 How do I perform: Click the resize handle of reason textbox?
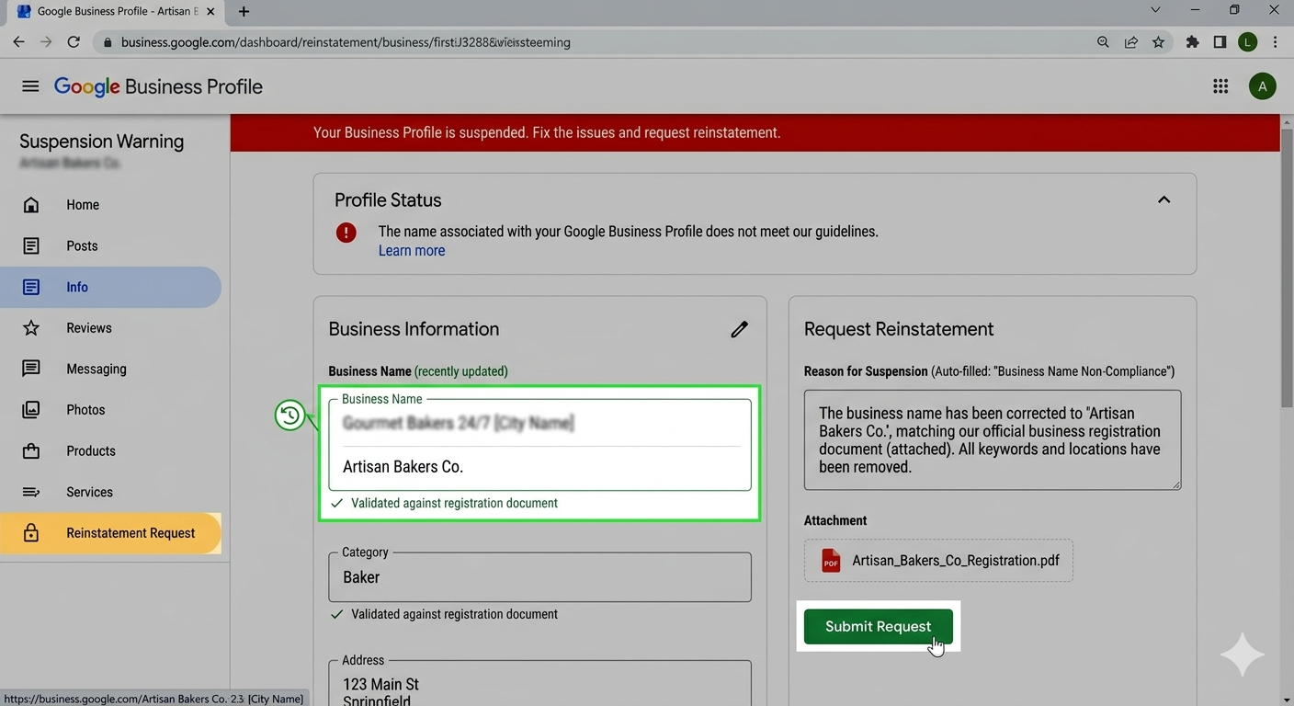point(1175,484)
